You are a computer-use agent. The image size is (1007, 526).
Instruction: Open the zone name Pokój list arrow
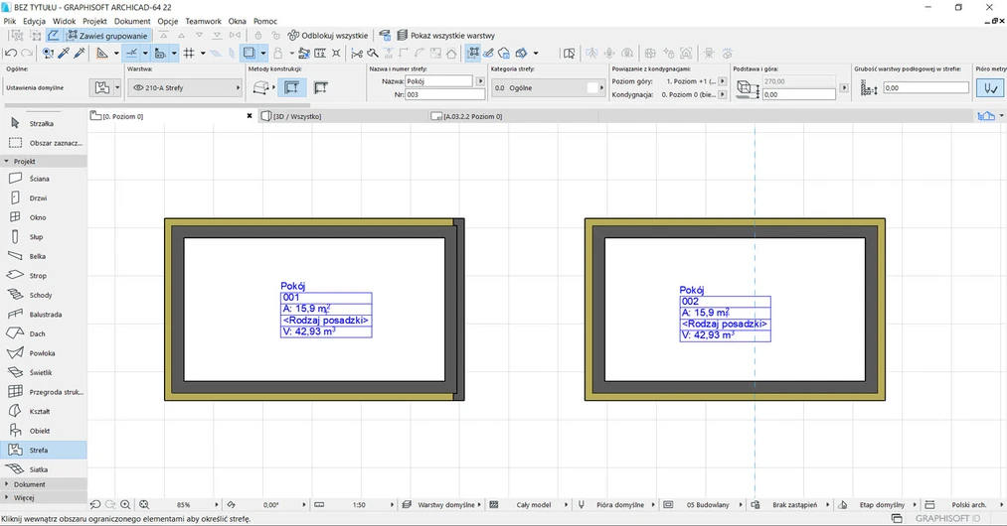pyautogui.click(x=480, y=81)
